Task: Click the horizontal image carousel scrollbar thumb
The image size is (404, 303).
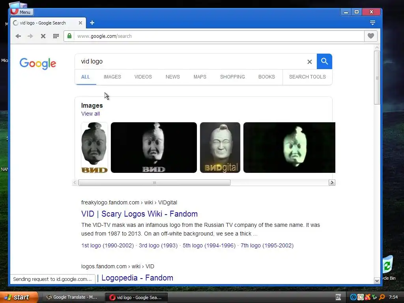Action: [154, 183]
